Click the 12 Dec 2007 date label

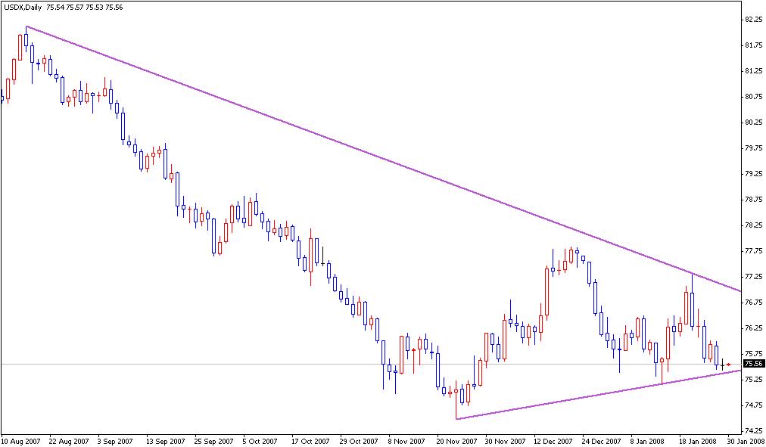553,440
